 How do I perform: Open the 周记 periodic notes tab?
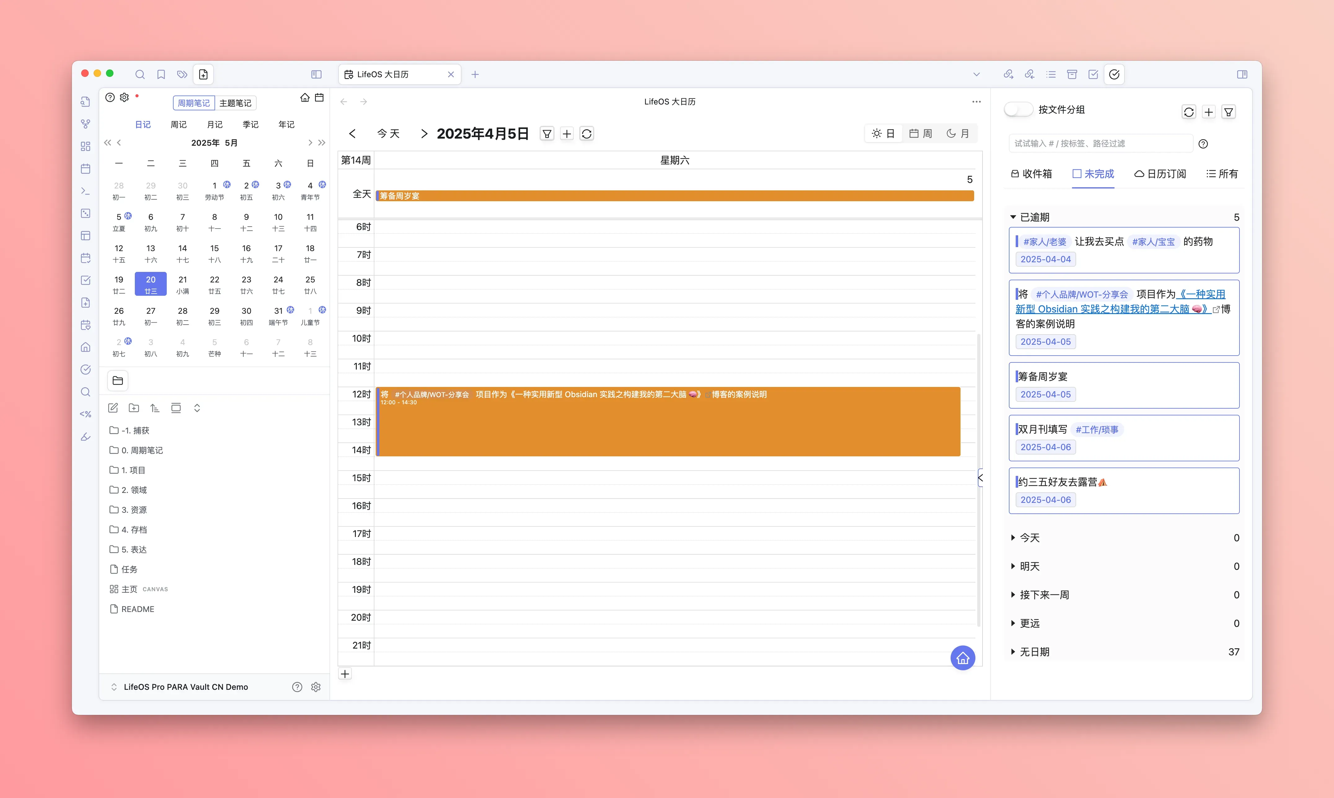click(x=179, y=125)
